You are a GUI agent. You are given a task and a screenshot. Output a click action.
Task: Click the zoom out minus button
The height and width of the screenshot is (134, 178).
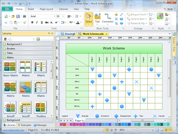[x=129, y=130]
